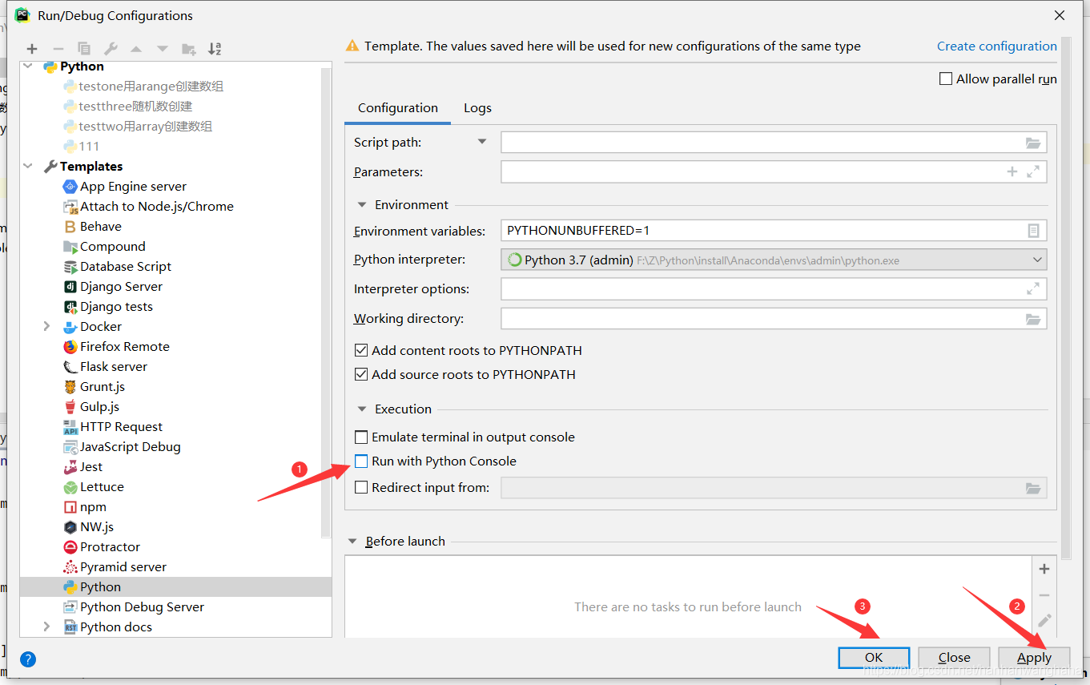Select Jest template
Screen dimensions: 1090x685
82,466
